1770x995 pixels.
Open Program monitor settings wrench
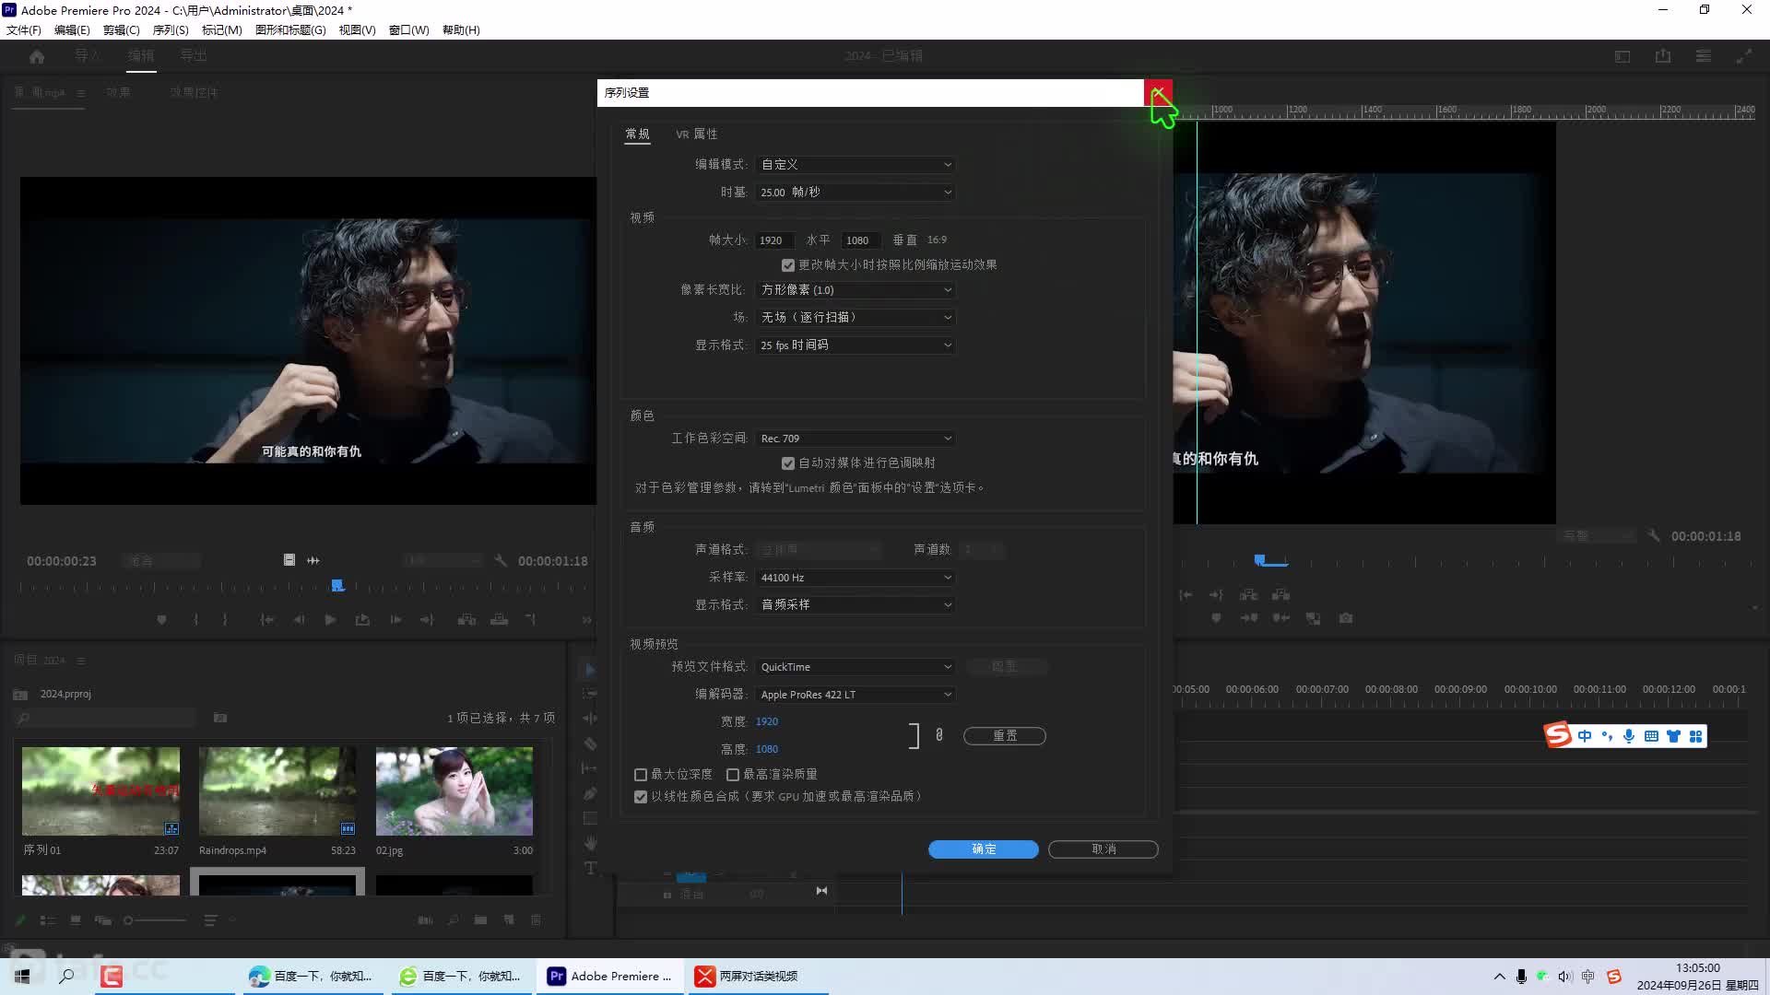tap(1654, 535)
